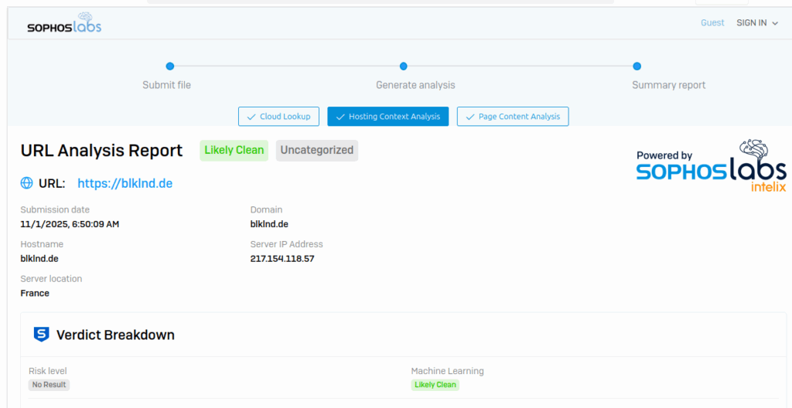Click the Submit file step circle
The image size is (792, 408).
(170, 66)
